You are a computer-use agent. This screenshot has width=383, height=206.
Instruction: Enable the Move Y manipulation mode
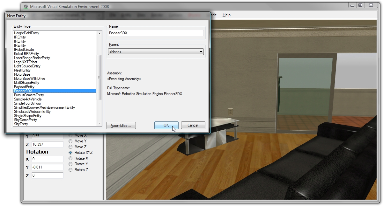click(70, 141)
